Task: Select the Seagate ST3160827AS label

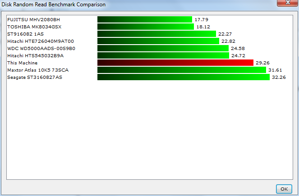Action: click(35, 77)
